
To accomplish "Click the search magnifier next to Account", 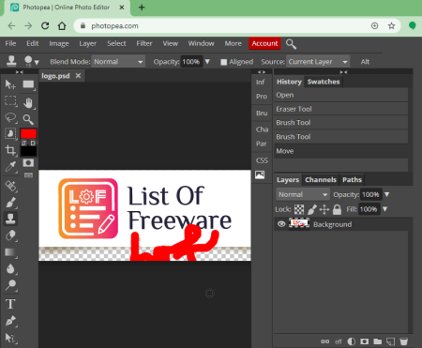I will pyautogui.click(x=291, y=44).
